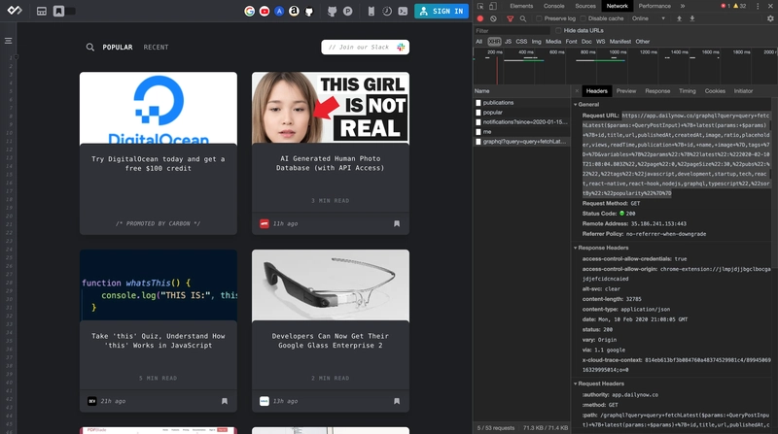Open the YouTube shortcut icon
Viewport: 778px width, 434px height.
[265, 11]
